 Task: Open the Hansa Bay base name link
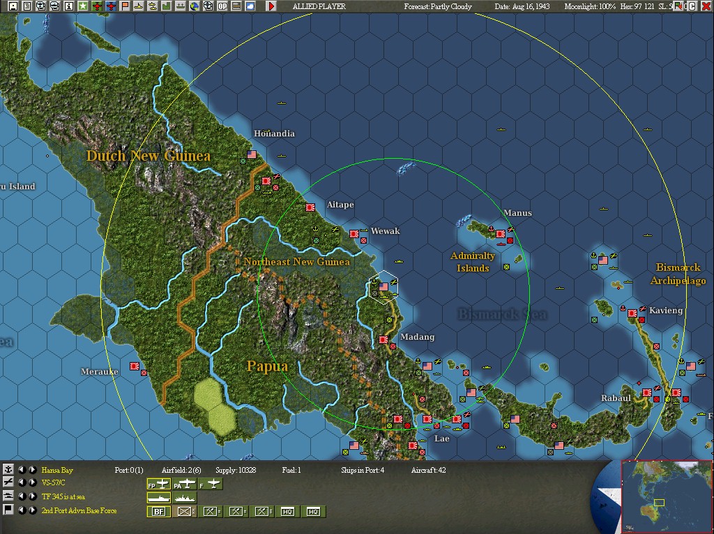[x=57, y=470]
